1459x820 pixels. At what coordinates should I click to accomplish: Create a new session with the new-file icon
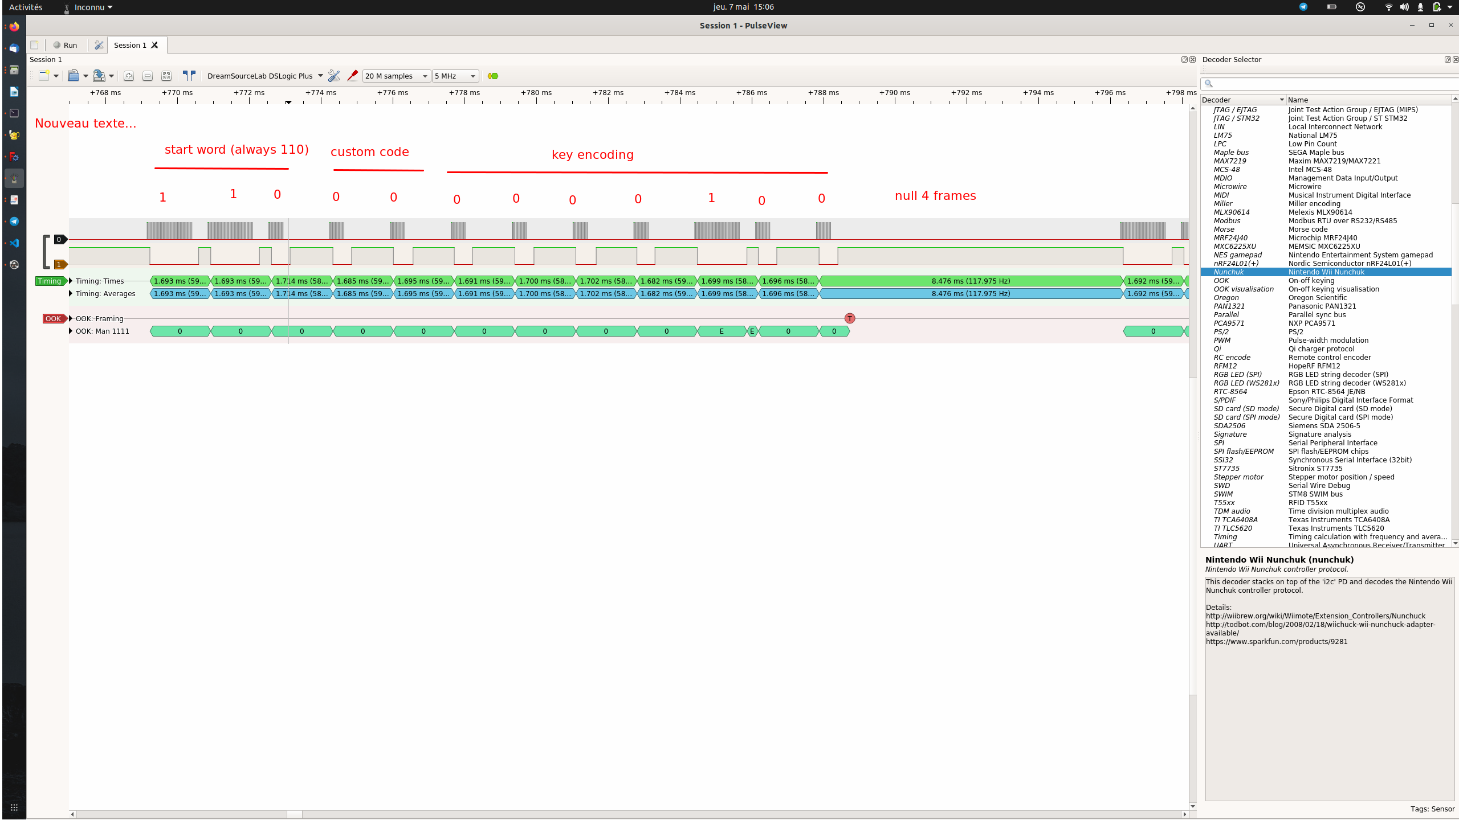click(44, 76)
